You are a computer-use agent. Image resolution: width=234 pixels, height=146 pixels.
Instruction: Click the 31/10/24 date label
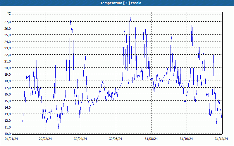tap(186, 139)
